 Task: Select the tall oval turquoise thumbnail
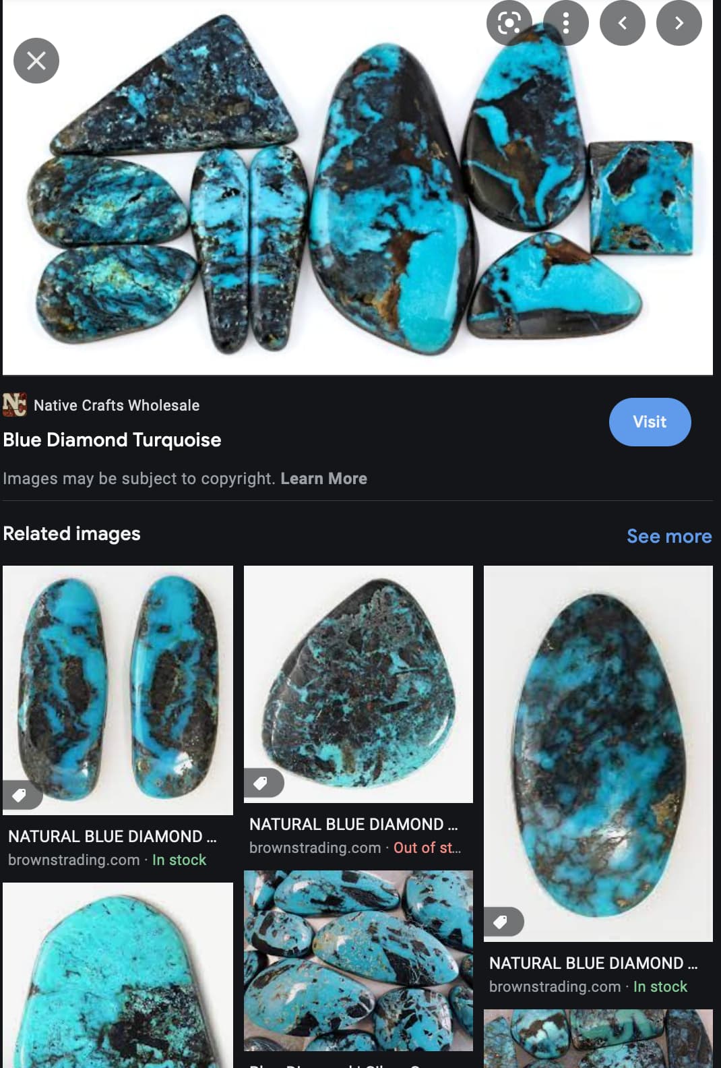(598, 754)
